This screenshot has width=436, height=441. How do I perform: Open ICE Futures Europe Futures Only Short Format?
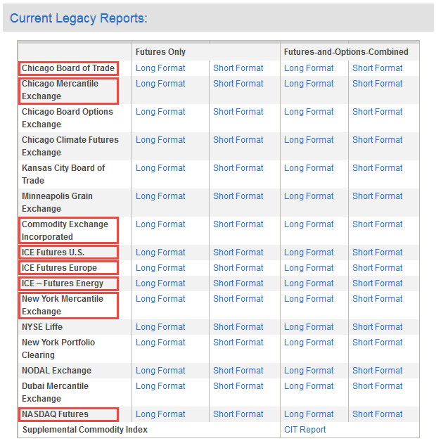coord(238,268)
